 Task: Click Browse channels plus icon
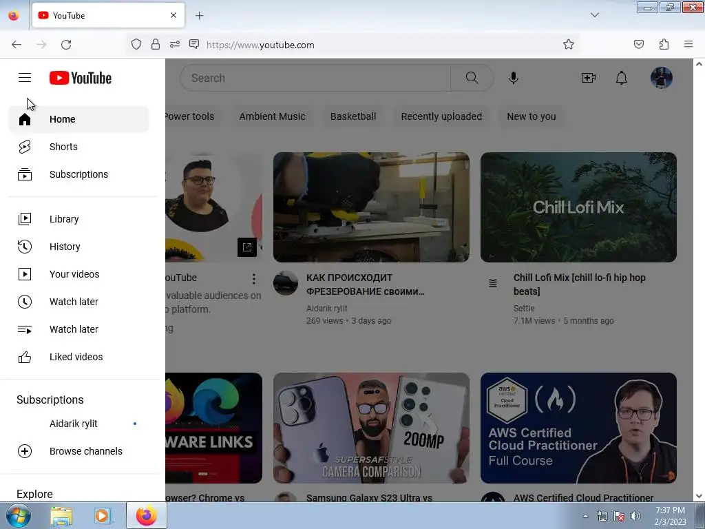pos(25,451)
